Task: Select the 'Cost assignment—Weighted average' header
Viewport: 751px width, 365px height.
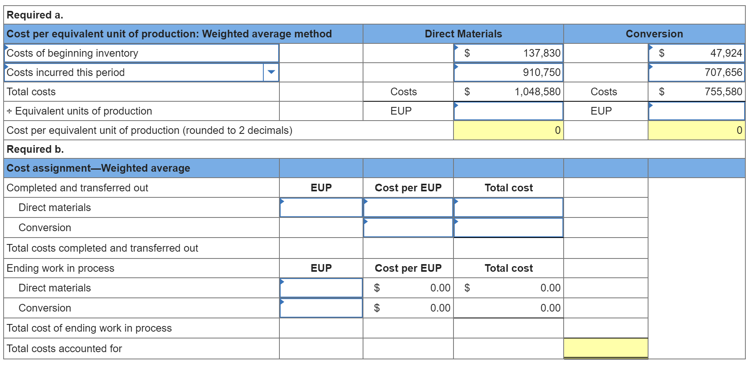Action: 98,168
